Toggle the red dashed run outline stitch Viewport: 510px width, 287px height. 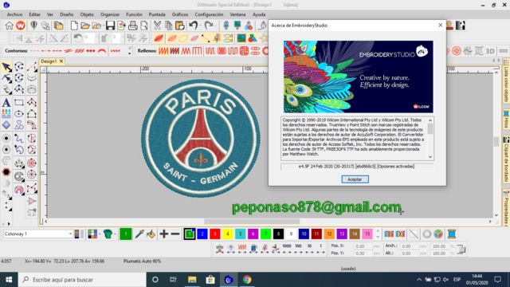pyautogui.click(x=35, y=51)
